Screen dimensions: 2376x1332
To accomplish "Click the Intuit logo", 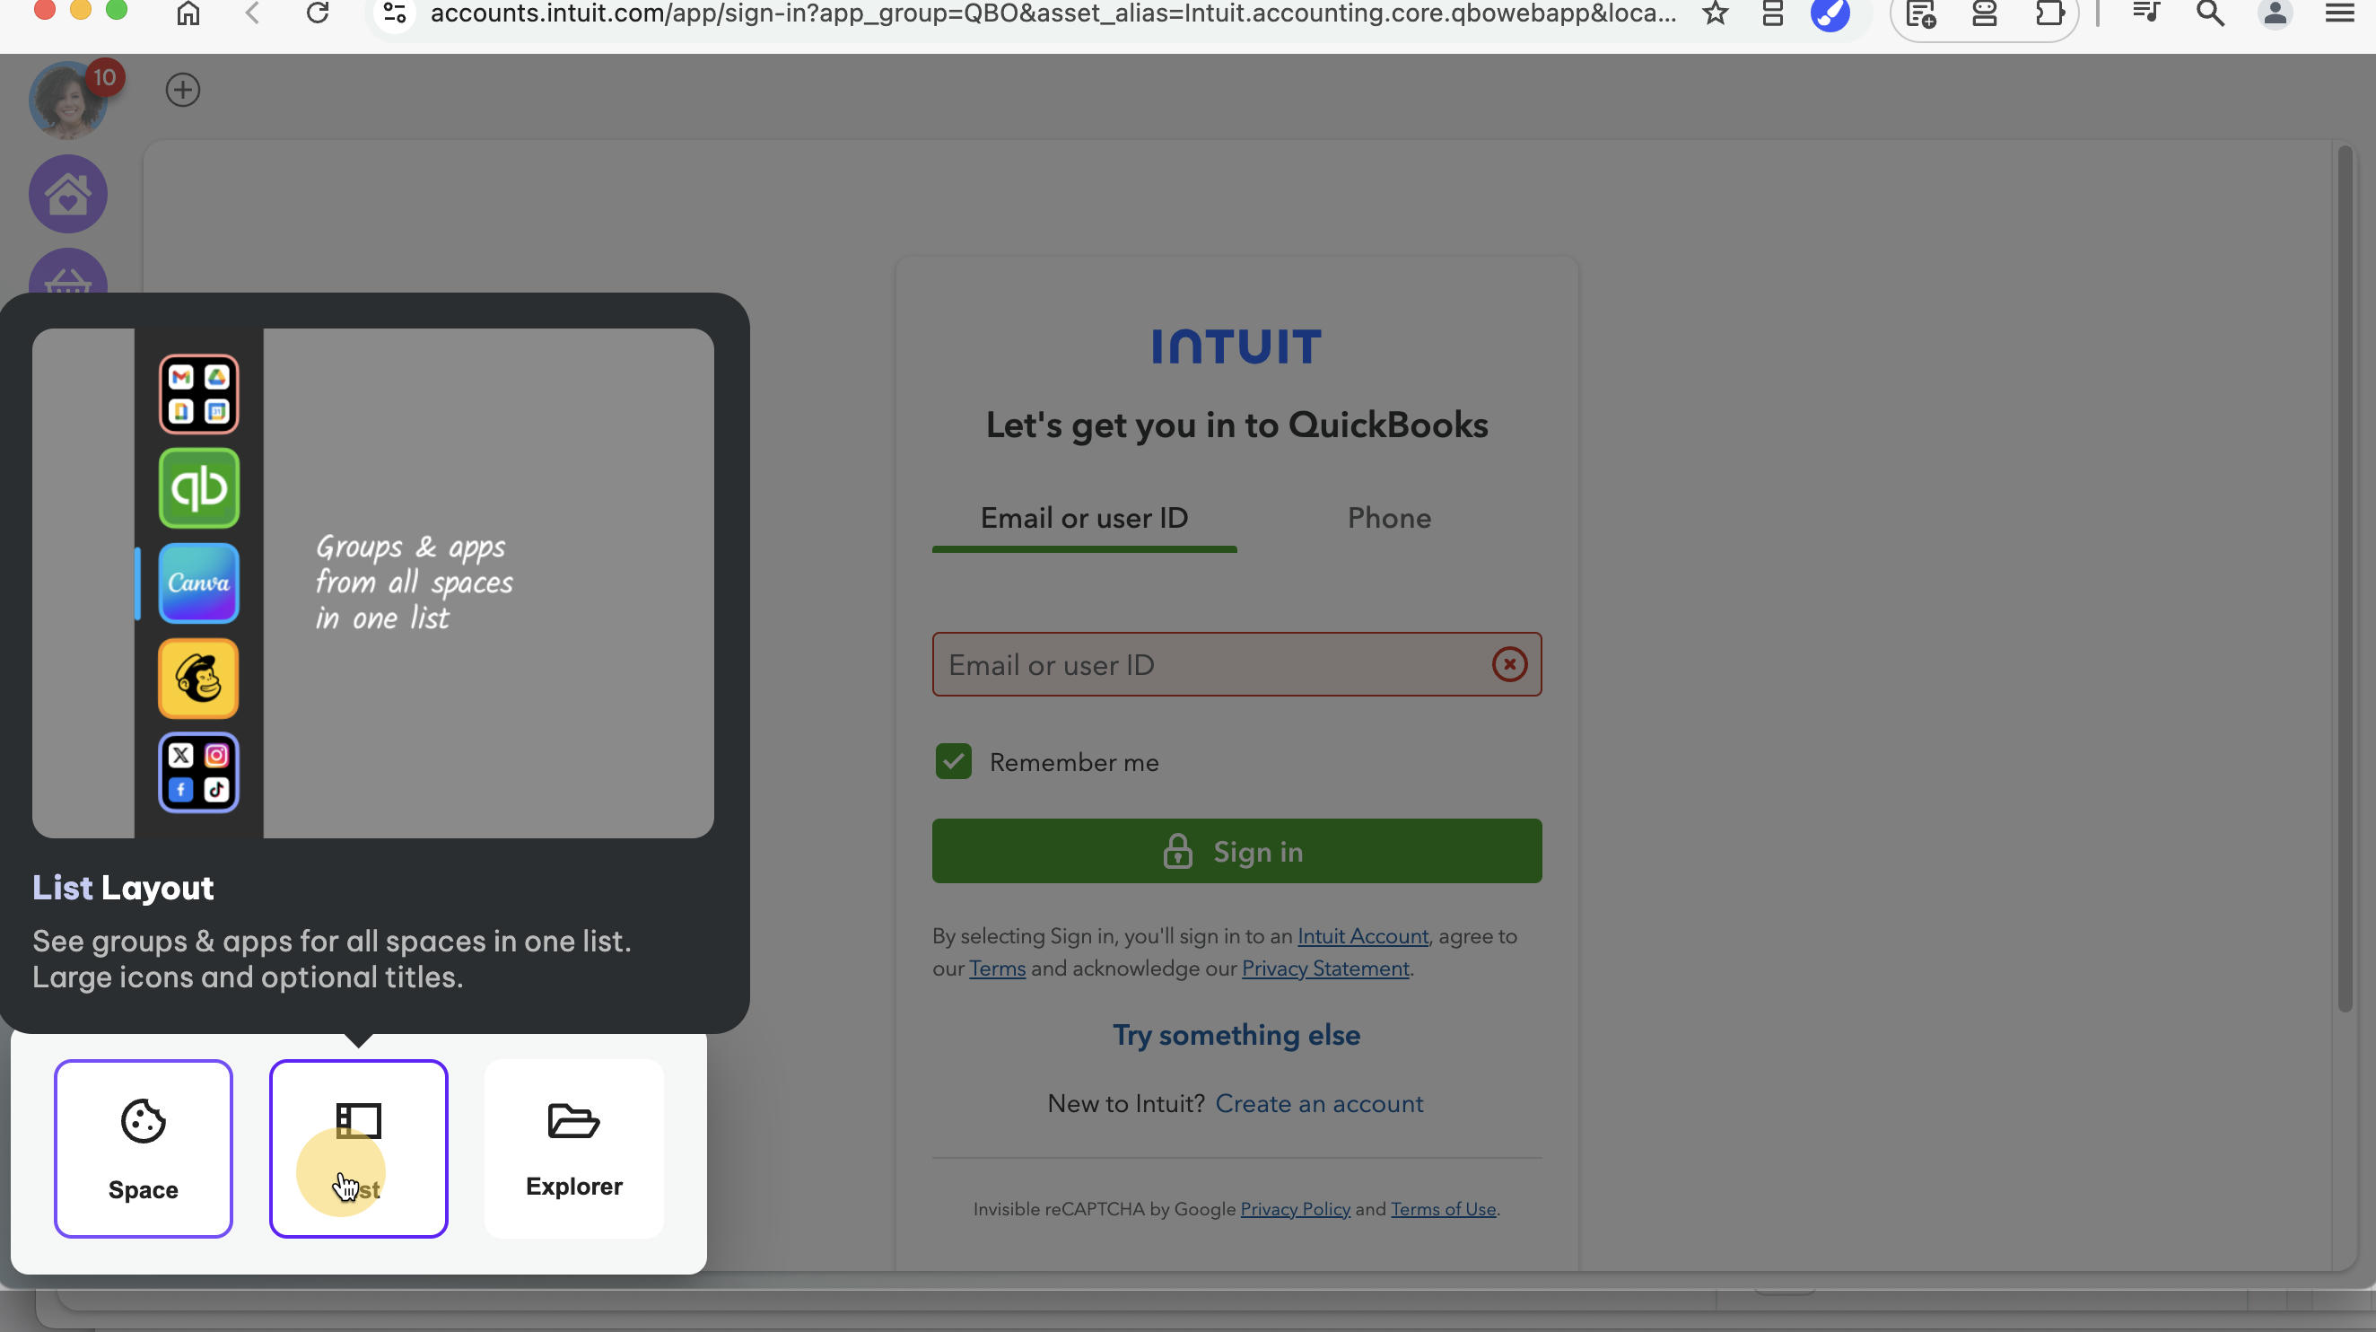I will (x=1236, y=346).
